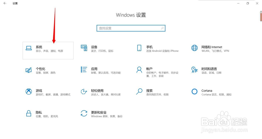Click the Update and Security arrows icon

click(84, 113)
